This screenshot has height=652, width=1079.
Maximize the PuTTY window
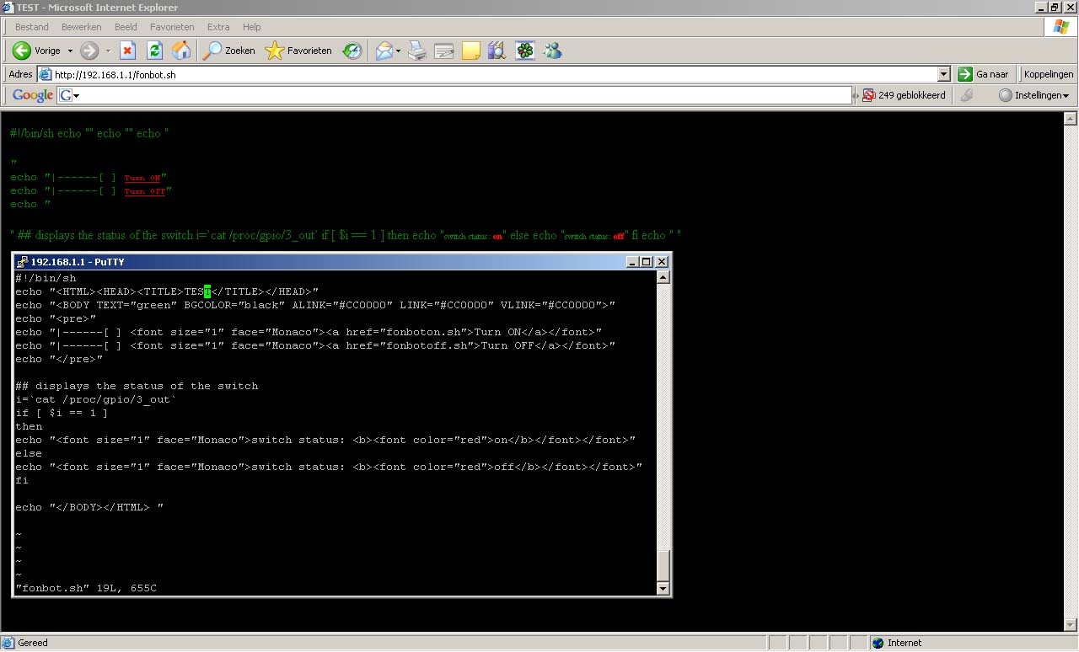click(x=647, y=262)
